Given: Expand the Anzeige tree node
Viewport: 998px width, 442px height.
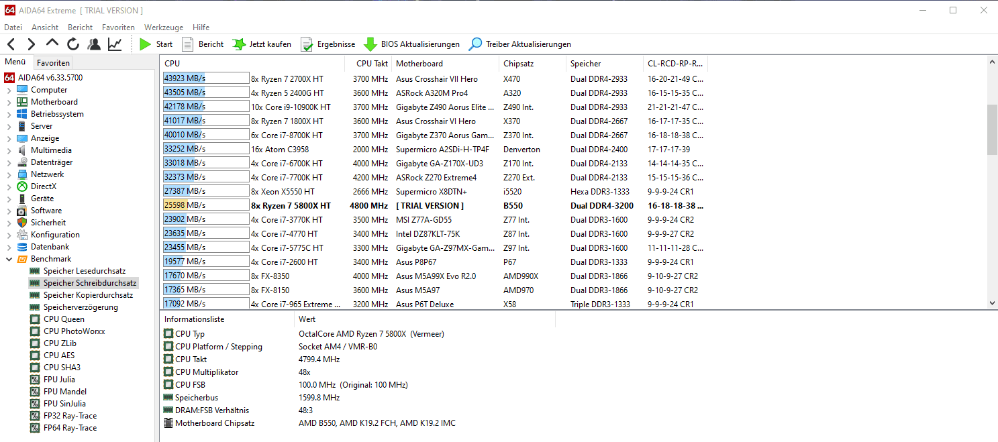Looking at the screenshot, I should 9,138.
